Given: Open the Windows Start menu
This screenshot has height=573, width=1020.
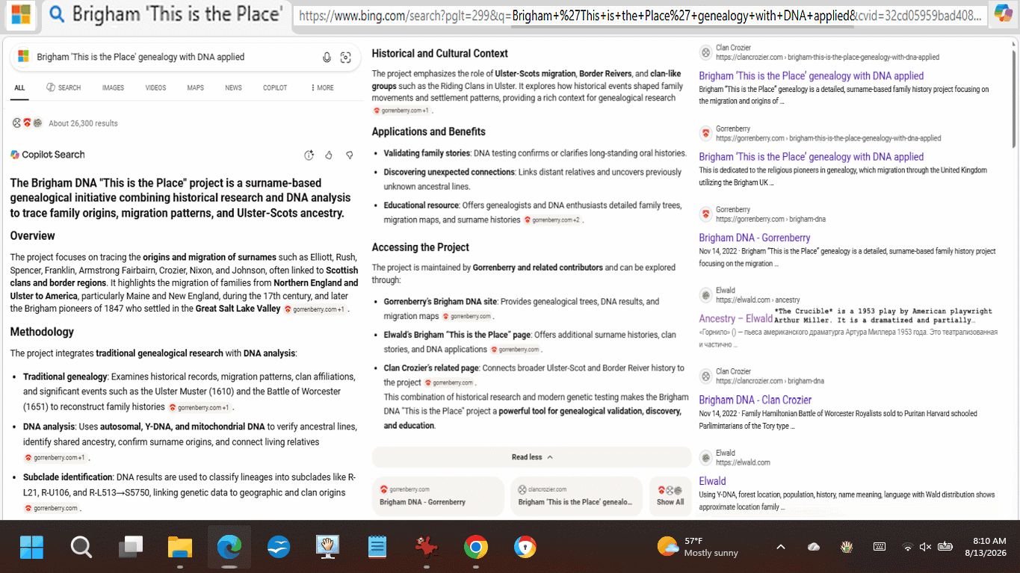Looking at the screenshot, I should tap(32, 548).
